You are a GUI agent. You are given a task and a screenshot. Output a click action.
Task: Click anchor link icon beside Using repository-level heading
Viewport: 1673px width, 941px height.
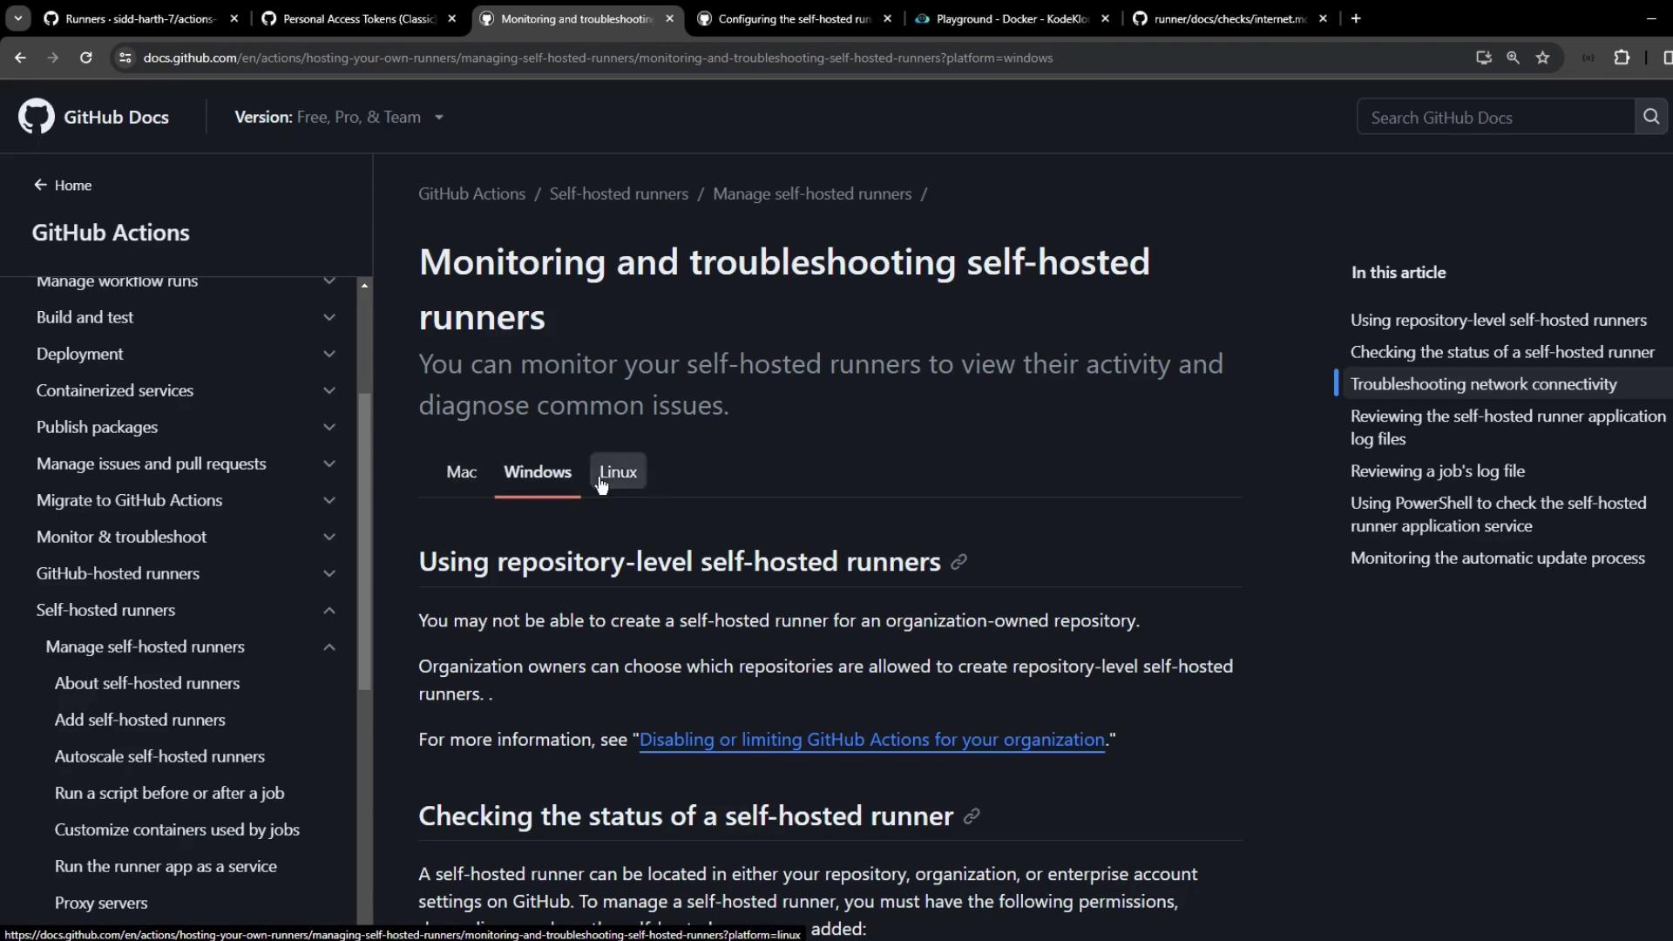tap(958, 562)
